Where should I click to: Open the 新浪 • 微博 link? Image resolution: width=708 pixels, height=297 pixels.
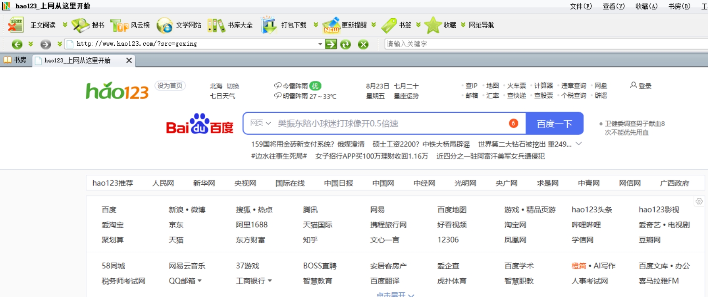coord(187,210)
